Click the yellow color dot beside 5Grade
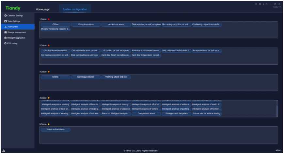Screen dimensions: 284x154 [x=49, y=124]
